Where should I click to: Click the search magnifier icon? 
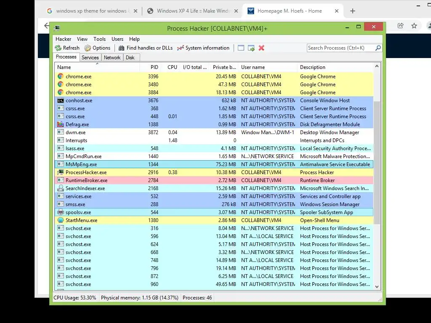378,48
